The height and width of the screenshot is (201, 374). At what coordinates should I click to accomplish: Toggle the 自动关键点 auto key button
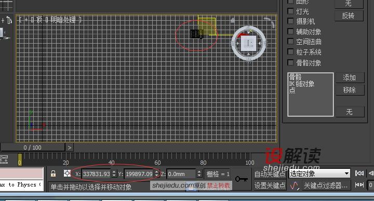270,174
